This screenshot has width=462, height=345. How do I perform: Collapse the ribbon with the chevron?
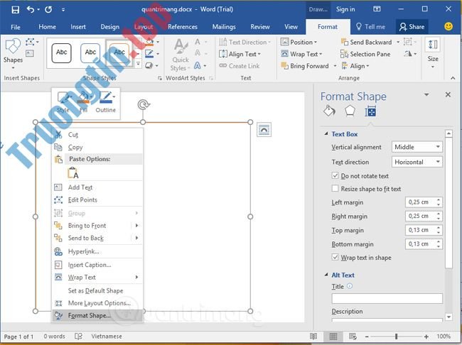tap(453, 78)
